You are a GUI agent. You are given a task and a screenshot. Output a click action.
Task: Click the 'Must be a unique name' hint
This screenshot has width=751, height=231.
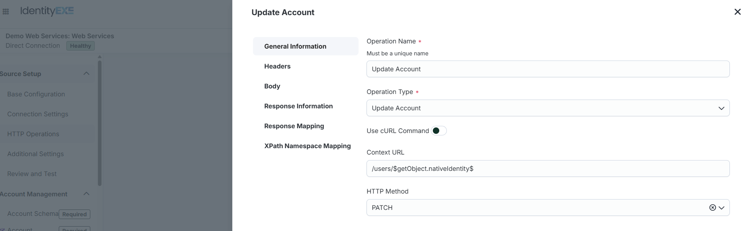[397, 53]
